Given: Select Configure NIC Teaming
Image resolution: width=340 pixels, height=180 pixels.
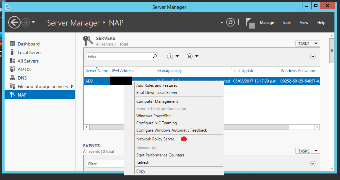Looking at the screenshot, I should (156, 123).
